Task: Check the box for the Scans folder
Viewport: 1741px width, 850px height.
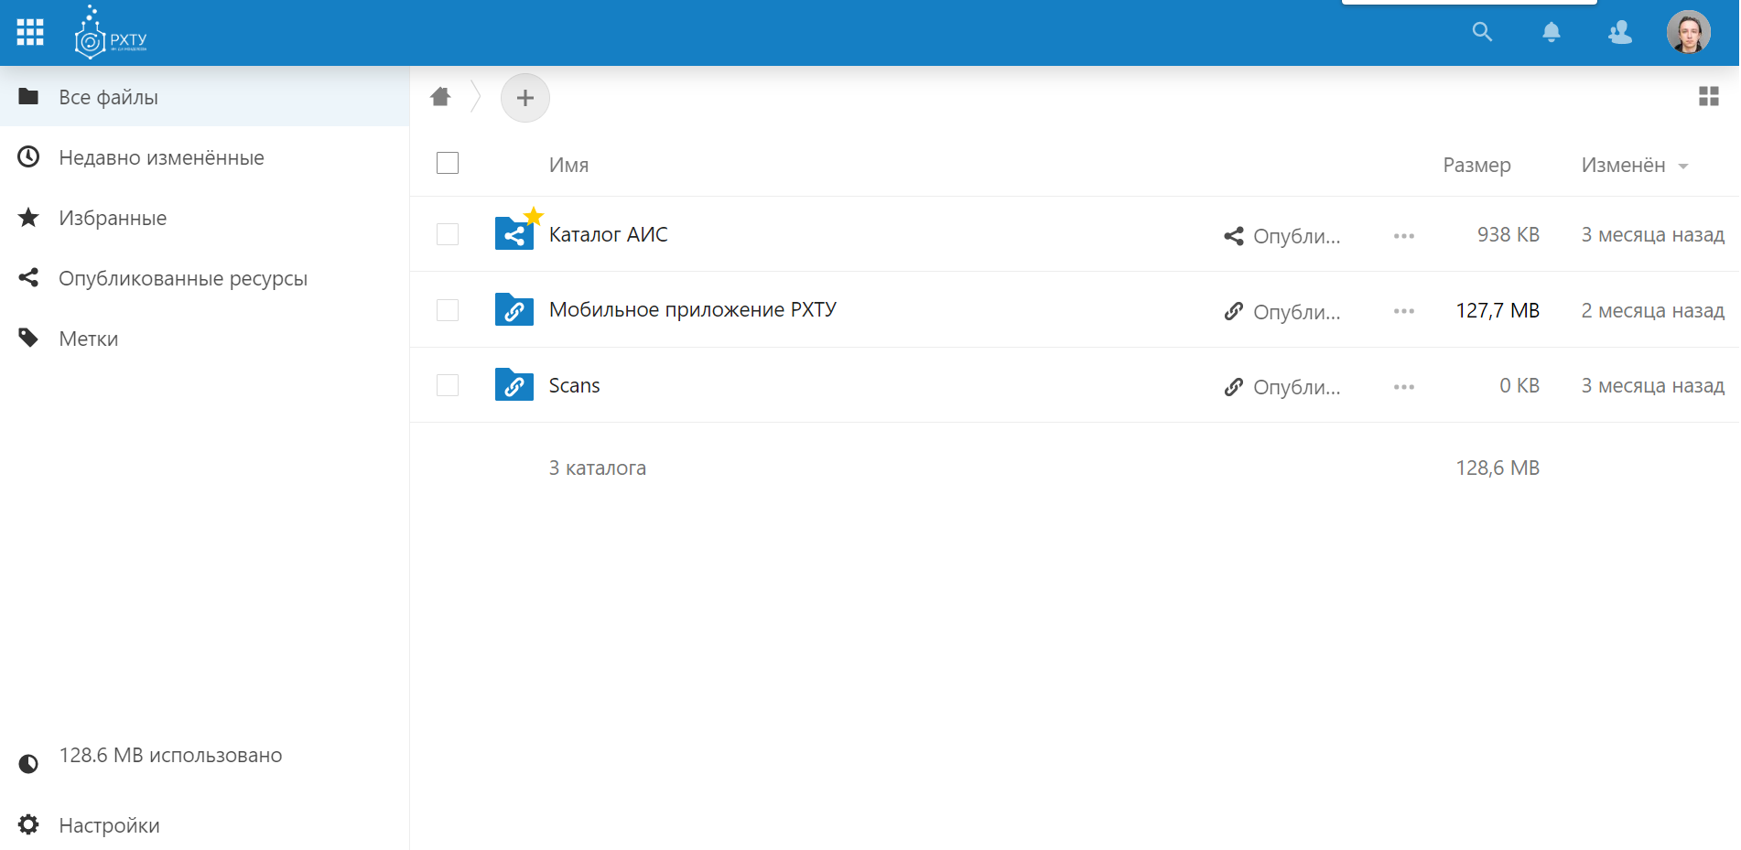Action: coord(448,385)
